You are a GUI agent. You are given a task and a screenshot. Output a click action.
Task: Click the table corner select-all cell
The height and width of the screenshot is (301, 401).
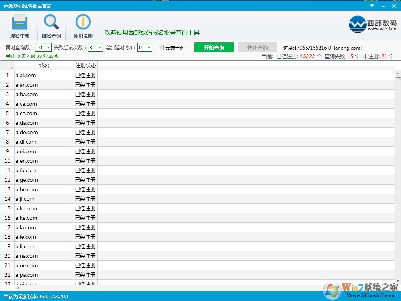pos(8,66)
